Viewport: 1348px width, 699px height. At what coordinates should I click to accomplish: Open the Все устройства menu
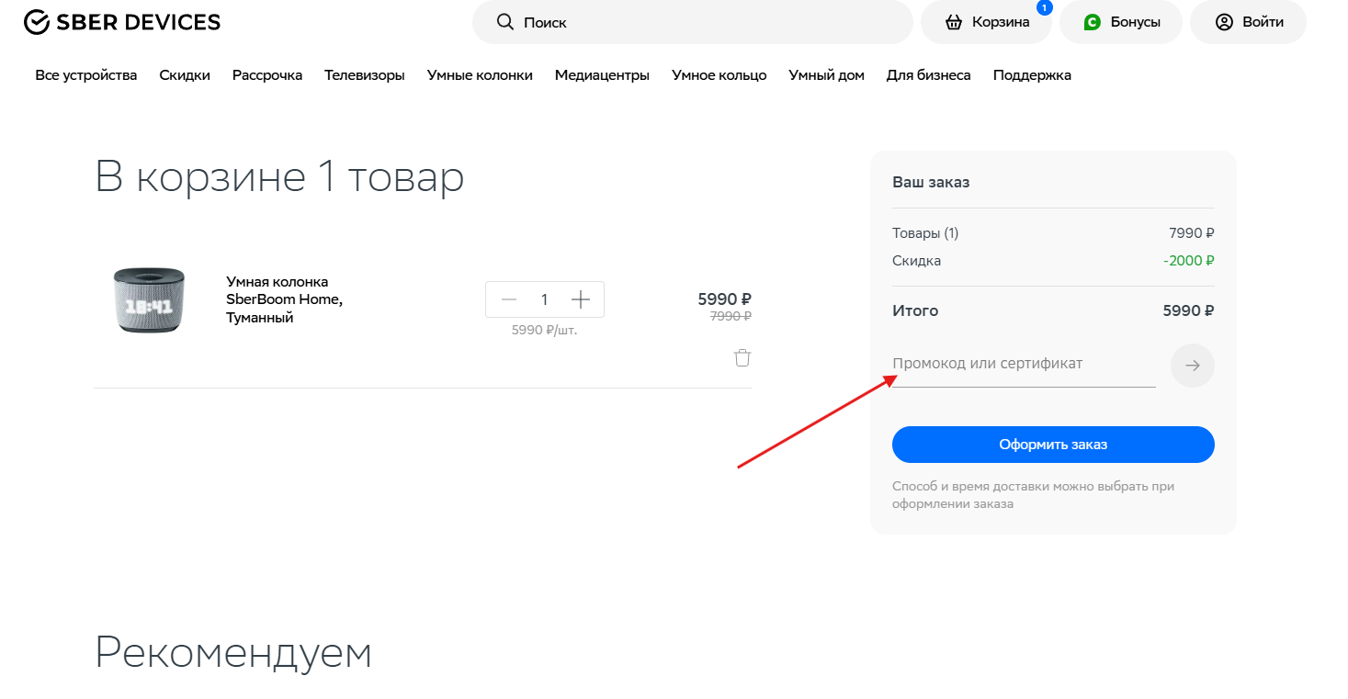coord(86,75)
